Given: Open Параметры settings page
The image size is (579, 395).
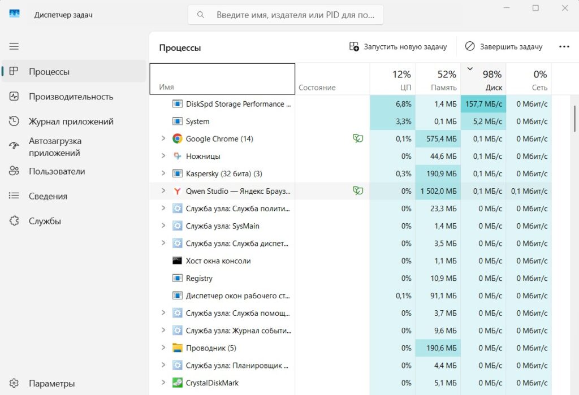Looking at the screenshot, I should click(x=74, y=384).
